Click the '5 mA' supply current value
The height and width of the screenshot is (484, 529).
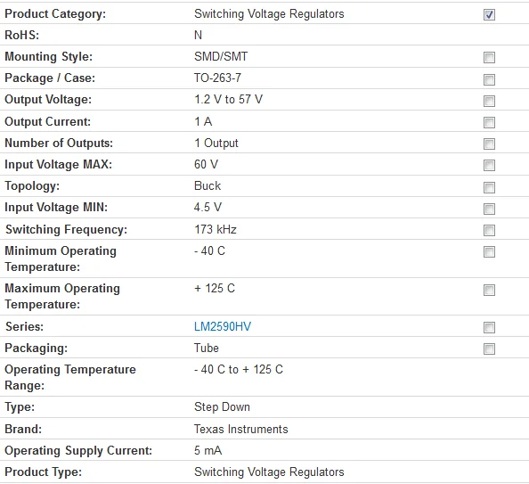[208, 450]
